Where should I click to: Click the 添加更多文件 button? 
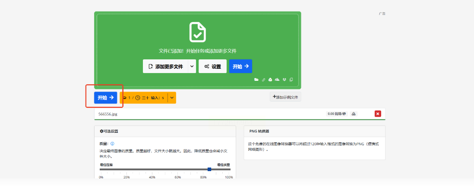tap(165, 67)
